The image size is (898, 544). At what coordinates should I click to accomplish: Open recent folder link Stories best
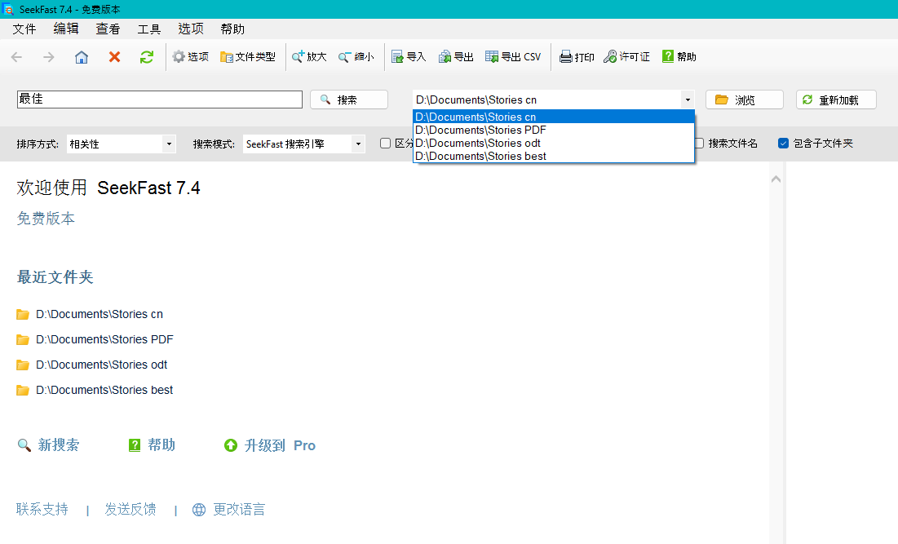(x=104, y=390)
